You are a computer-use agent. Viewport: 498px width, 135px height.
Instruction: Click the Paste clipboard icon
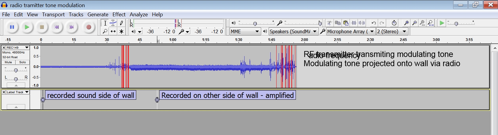click(x=346, y=23)
